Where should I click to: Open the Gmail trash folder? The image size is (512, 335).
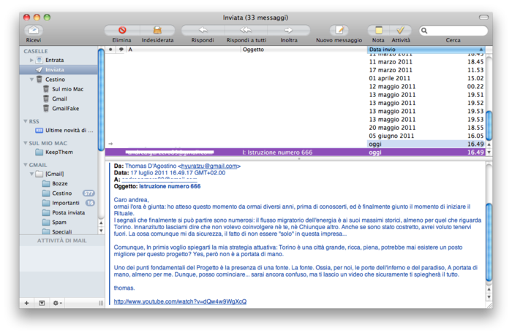[x=59, y=99]
